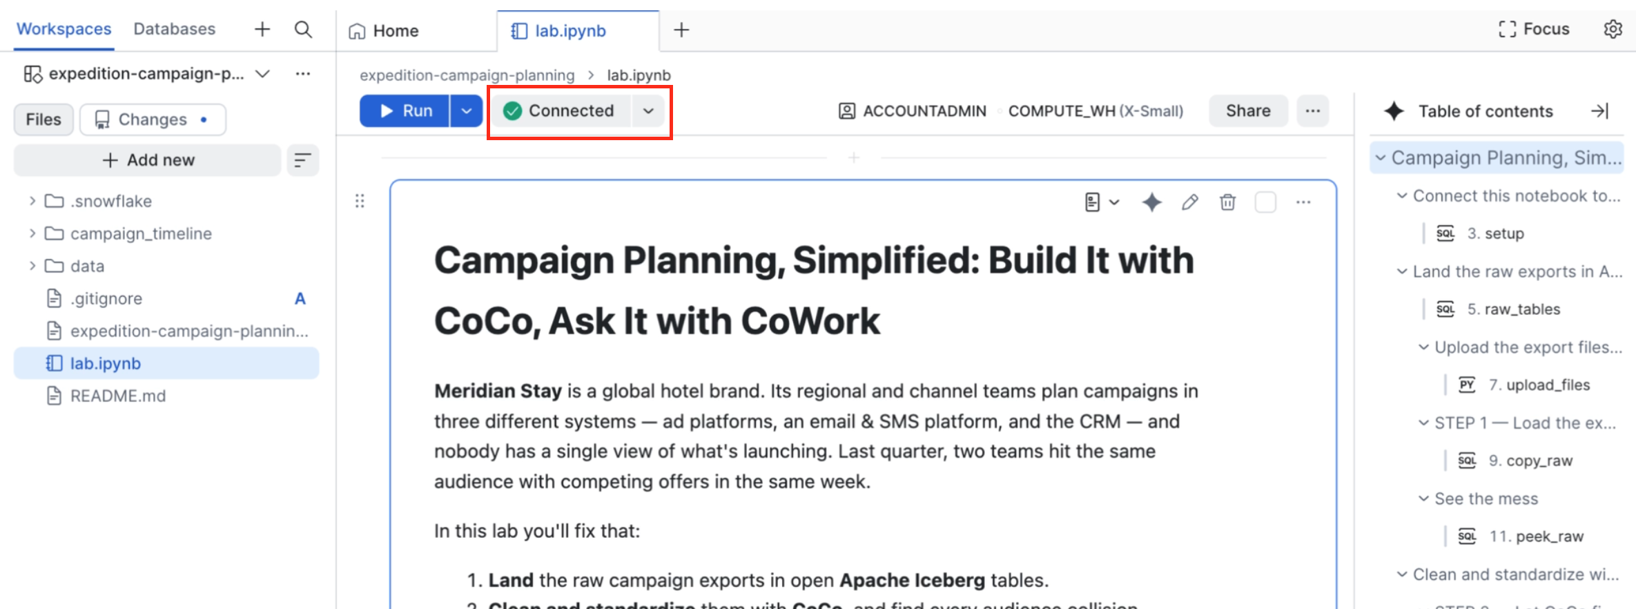The width and height of the screenshot is (1636, 609).
Task: Click the Table of contents sparkle icon
Action: [1394, 111]
